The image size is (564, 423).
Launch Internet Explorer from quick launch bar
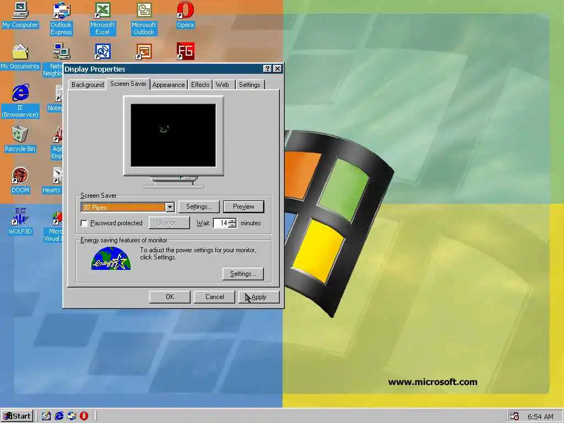click(59, 416)
